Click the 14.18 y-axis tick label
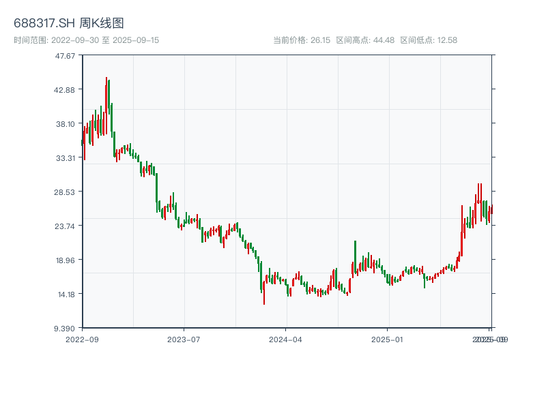Viewport: 546px width, 409px height. point(66,294)
